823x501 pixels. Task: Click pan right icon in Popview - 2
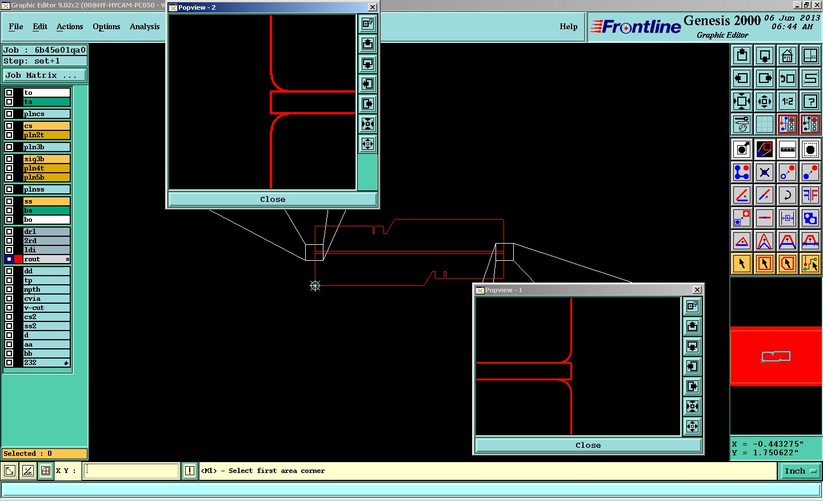(367, 104)
